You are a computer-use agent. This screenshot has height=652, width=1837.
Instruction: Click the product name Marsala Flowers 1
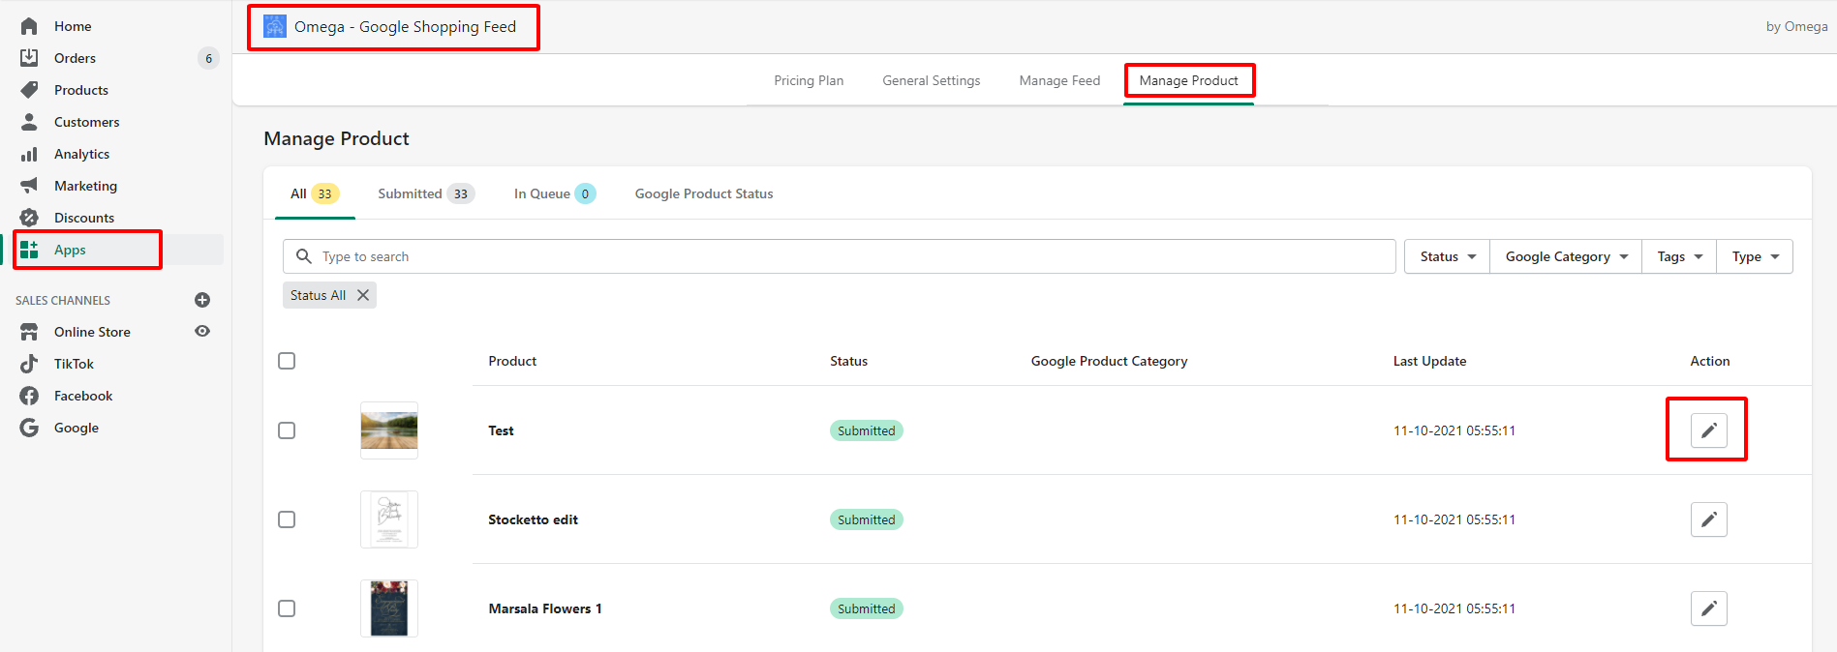(x=545, y=608)
